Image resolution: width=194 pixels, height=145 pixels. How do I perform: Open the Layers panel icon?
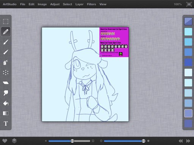tap(14, 141)
